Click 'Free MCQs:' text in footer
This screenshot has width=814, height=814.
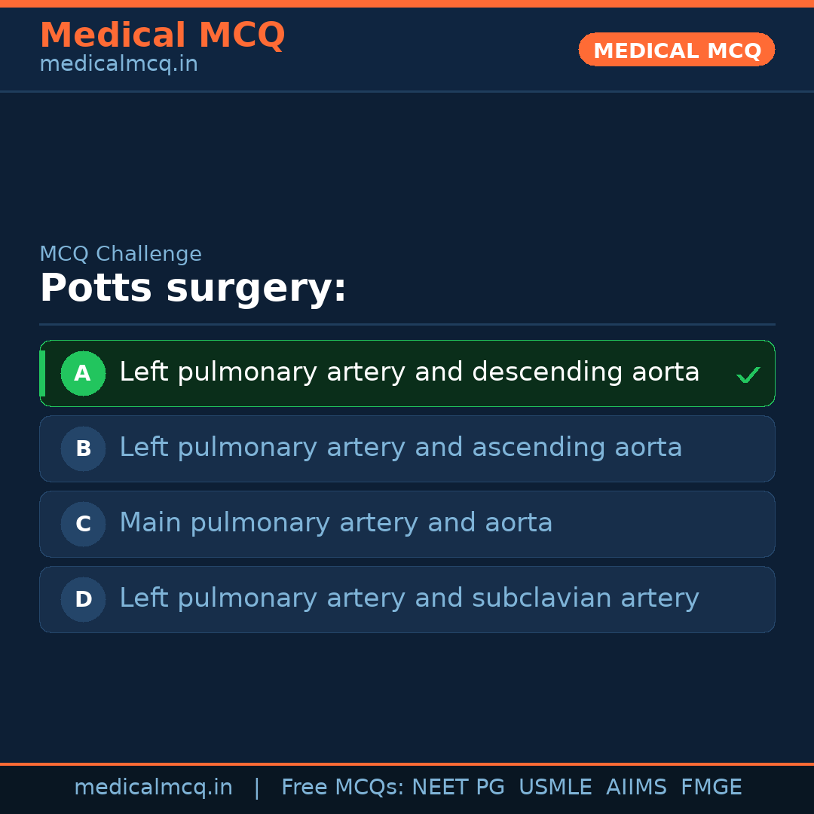coord(342,788)
